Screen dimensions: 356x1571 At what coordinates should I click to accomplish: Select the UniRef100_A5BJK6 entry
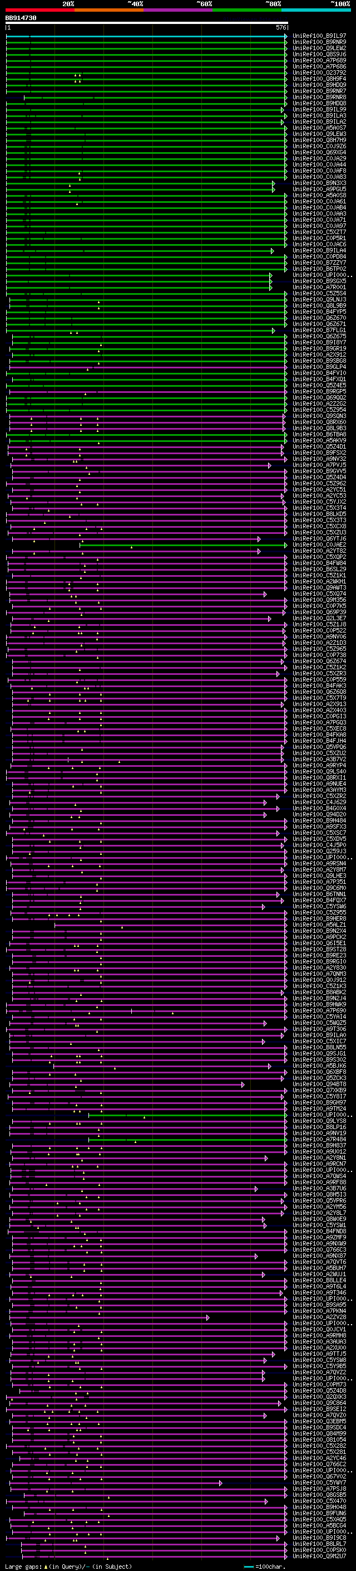point(319,1066)
